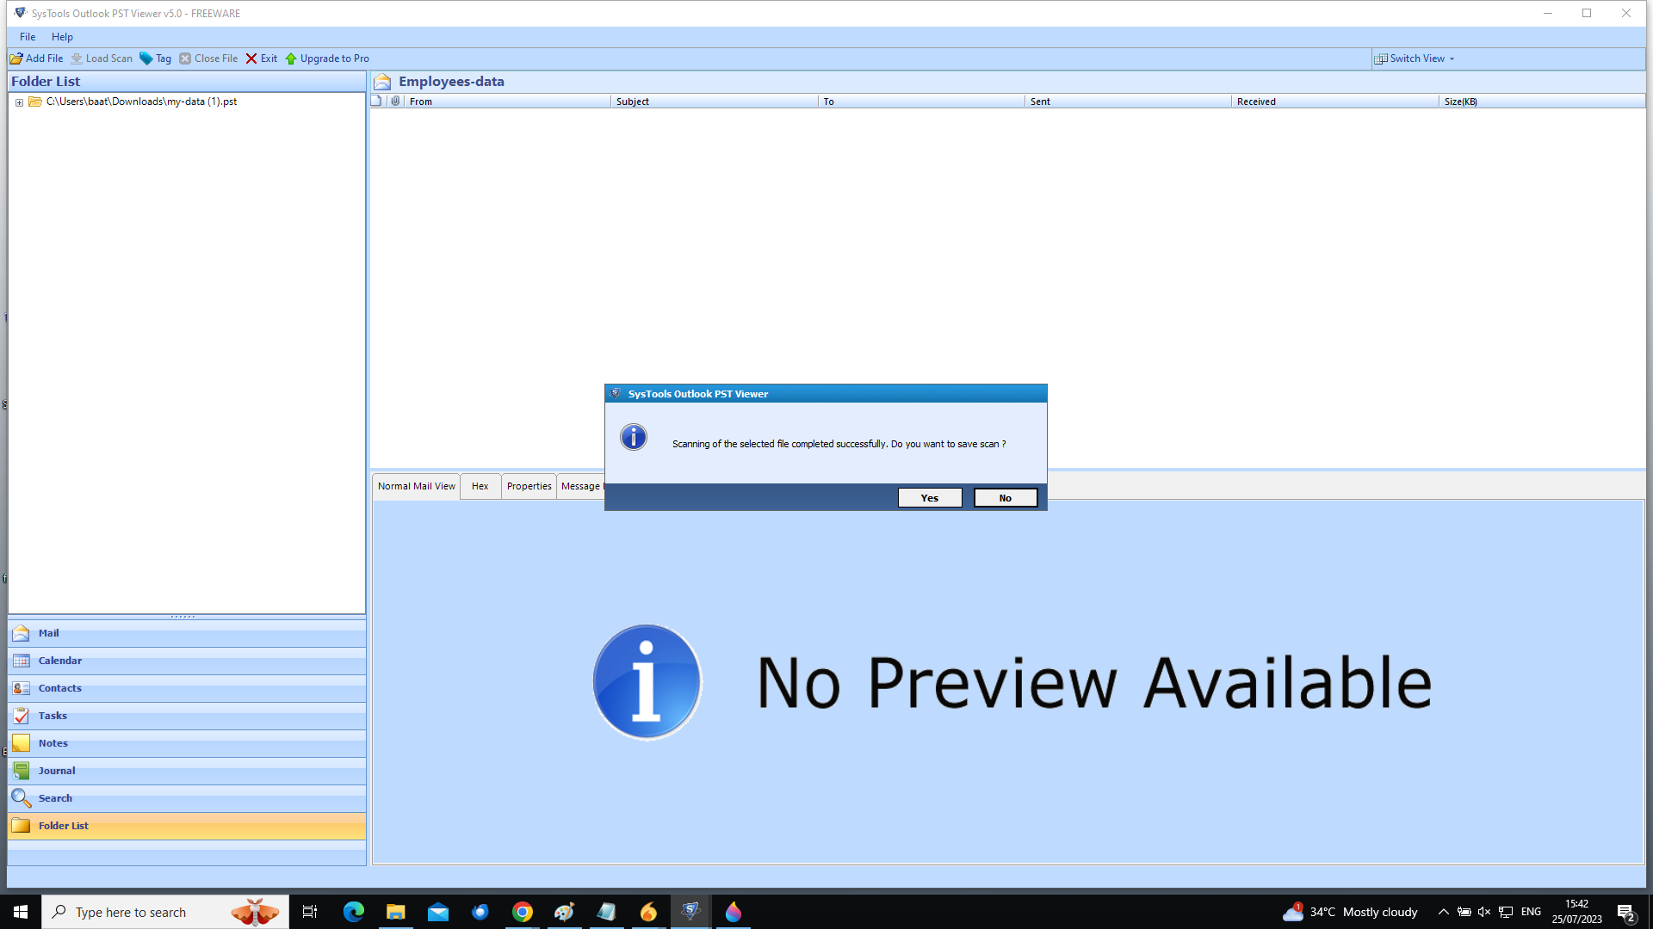The image size is (1653, 929).
Task: Select the my-data (1).pst folder item
Action: click(x=141, y=102)
